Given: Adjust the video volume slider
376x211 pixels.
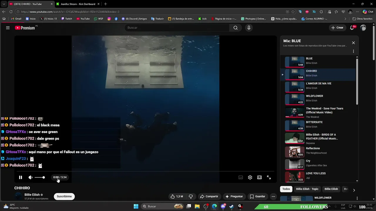Looking at the screenshot, I should coord(39,177).
